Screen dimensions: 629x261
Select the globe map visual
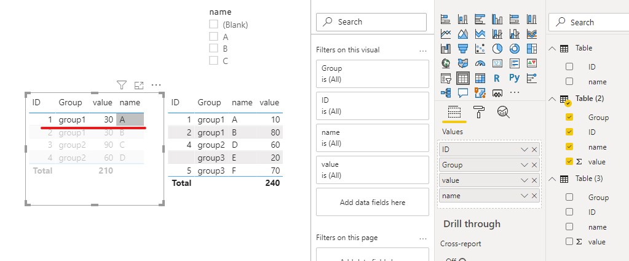click(446, 63)
